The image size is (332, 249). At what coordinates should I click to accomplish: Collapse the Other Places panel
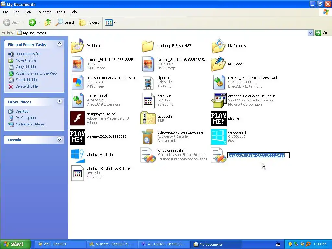pos(60,101)
